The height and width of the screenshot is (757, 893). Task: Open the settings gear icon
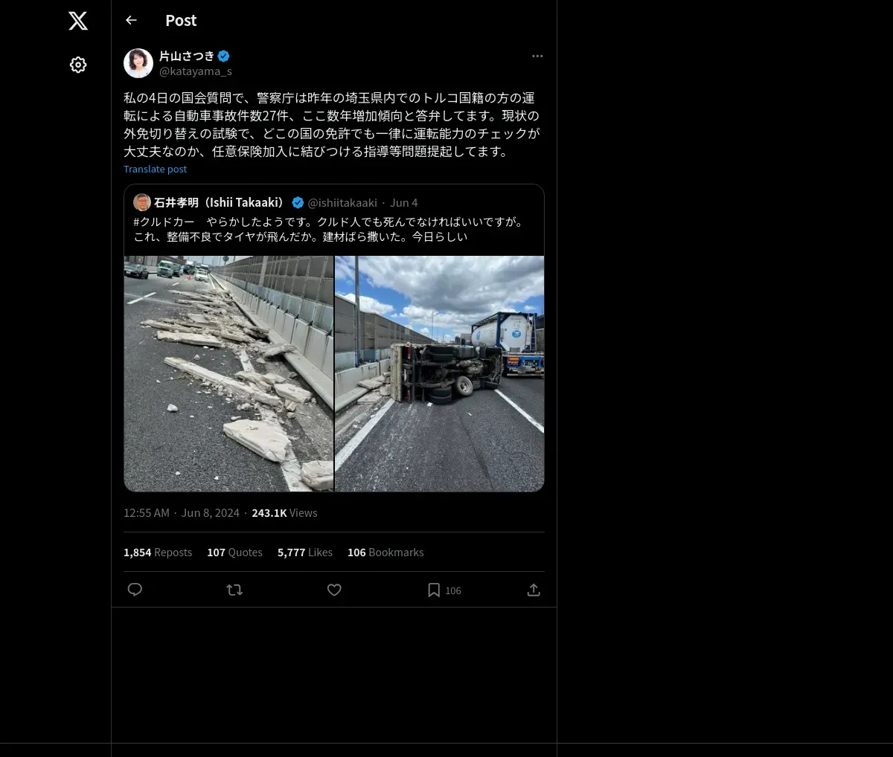click(x=78, y=65)
